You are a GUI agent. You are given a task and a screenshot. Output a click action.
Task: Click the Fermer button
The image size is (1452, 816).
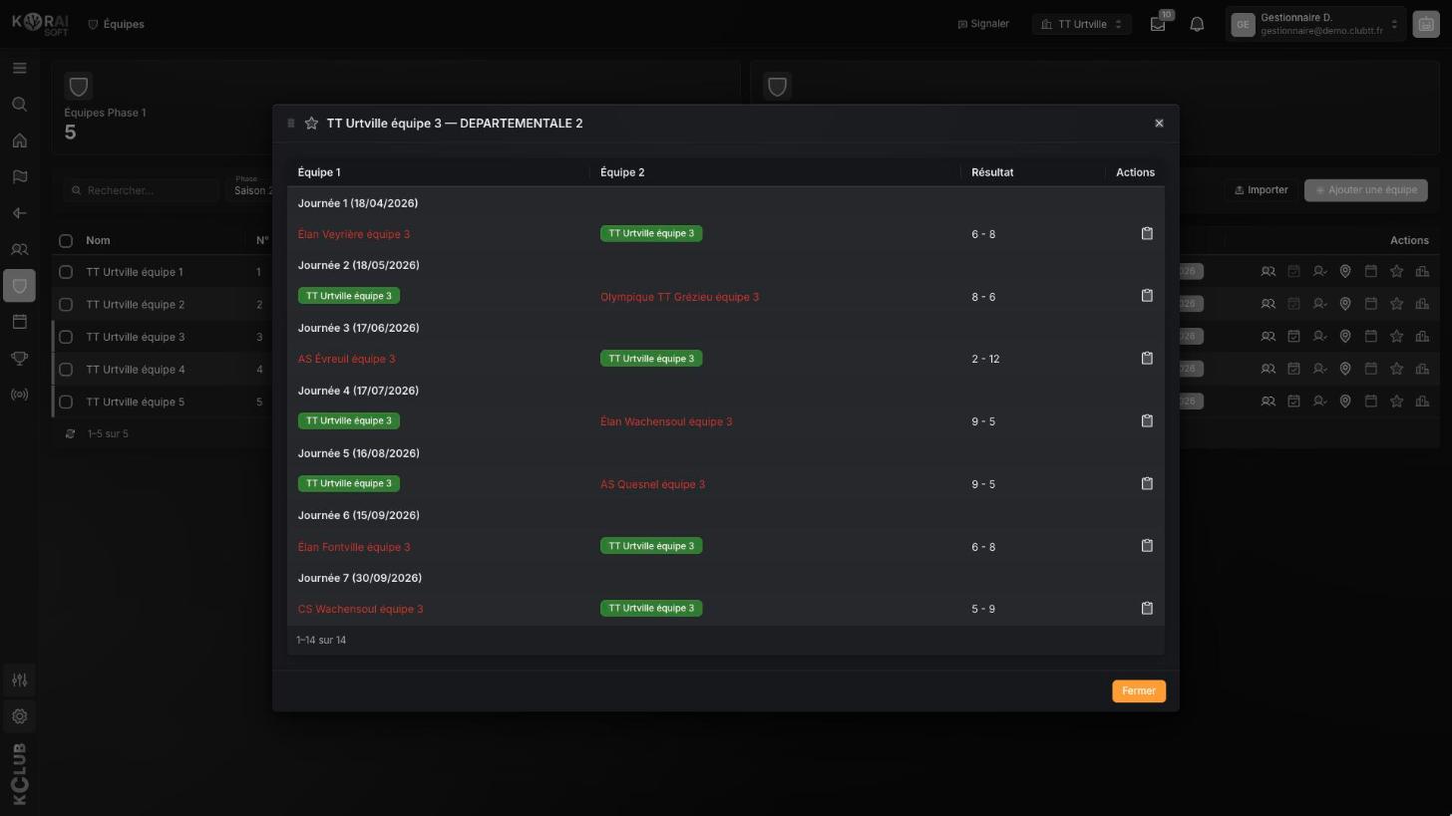1139,691
